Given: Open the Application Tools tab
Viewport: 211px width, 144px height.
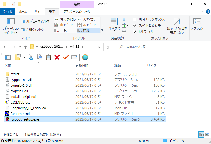Looking at the screenshot, I should pyautogui.click(x=77, y=12).
